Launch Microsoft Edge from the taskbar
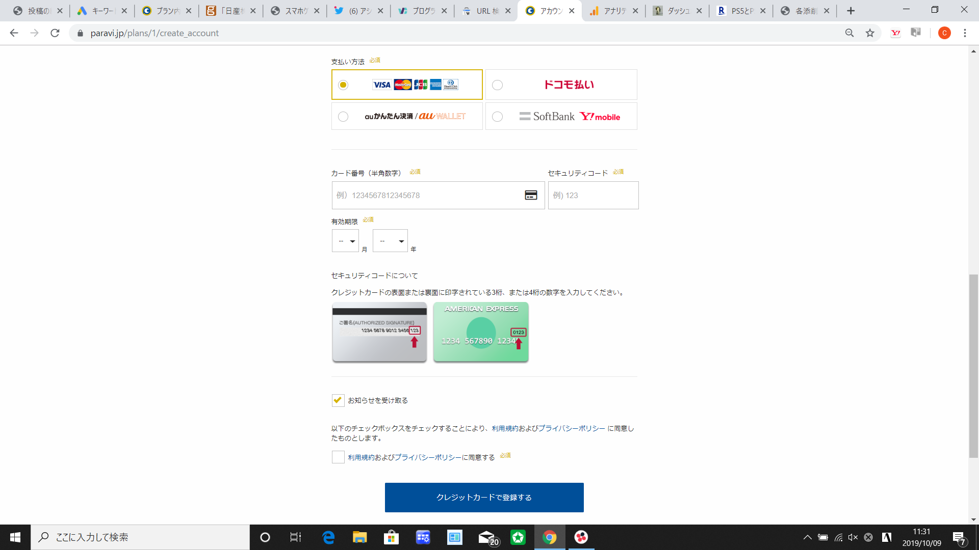 pyautogui.click(x=328, y=537)
